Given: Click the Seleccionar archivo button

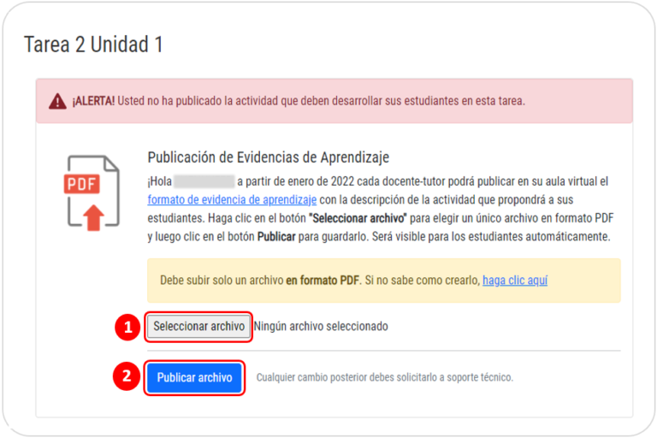Looking at the screenshot, I should pos(198,327).
